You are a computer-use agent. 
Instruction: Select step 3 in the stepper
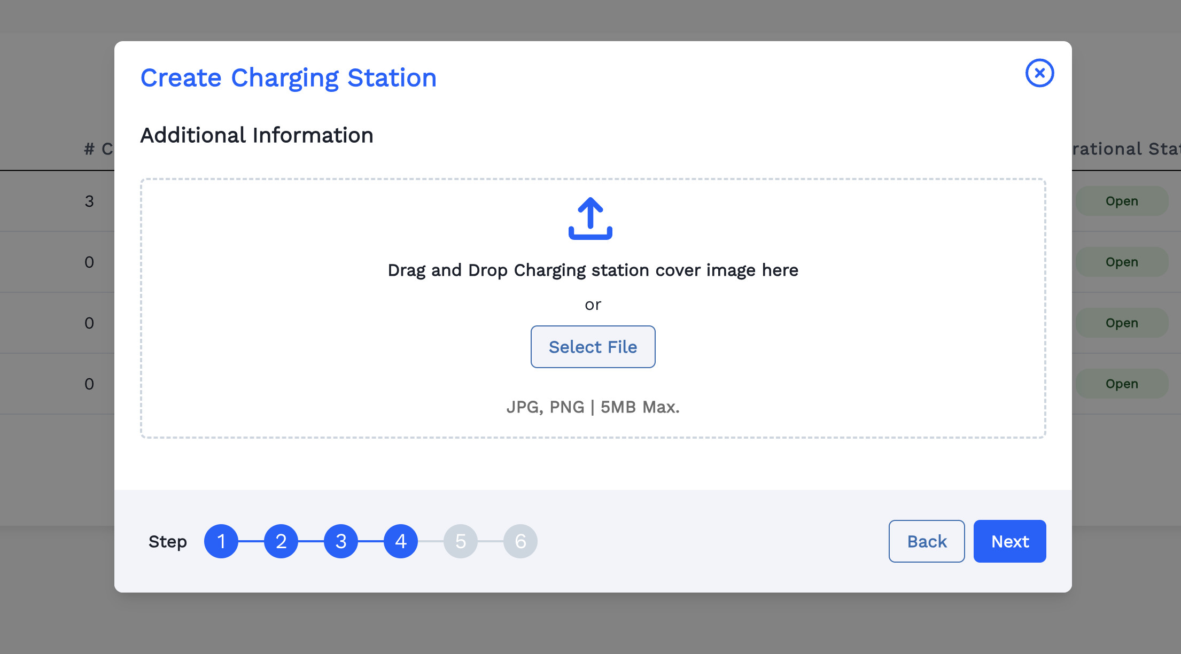pos(341,541)
